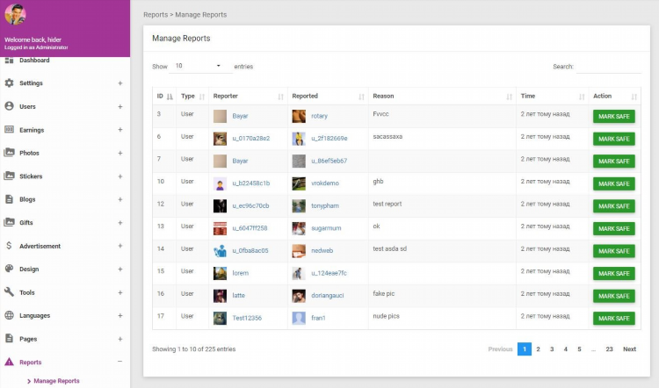
Task: Expand the Stickers submenu plus
Action: (120, 176)
